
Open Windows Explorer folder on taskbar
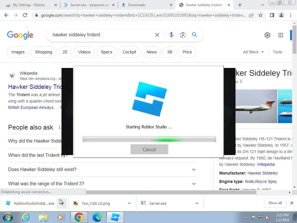(43, 217)
